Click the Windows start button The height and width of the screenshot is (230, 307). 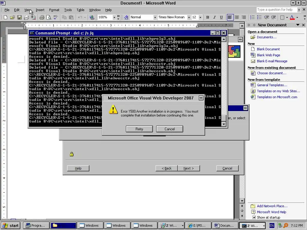11,226
